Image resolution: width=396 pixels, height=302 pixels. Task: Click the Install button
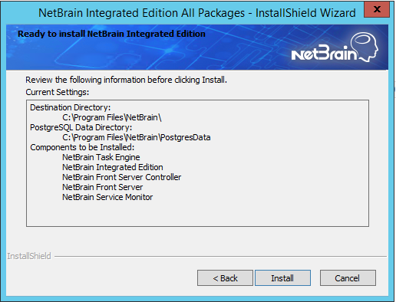point(282,277)
